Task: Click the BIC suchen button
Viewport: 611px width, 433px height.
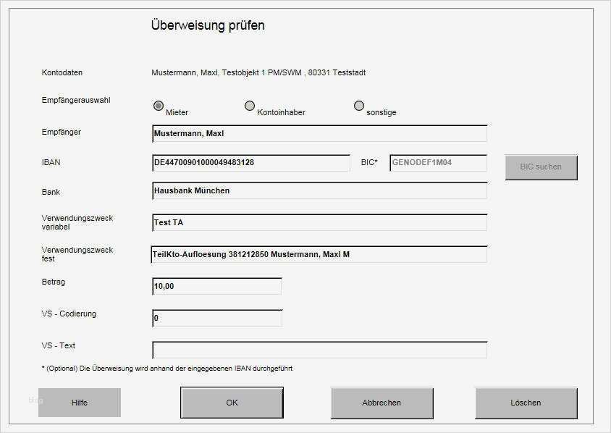Action: click(541, 167)
